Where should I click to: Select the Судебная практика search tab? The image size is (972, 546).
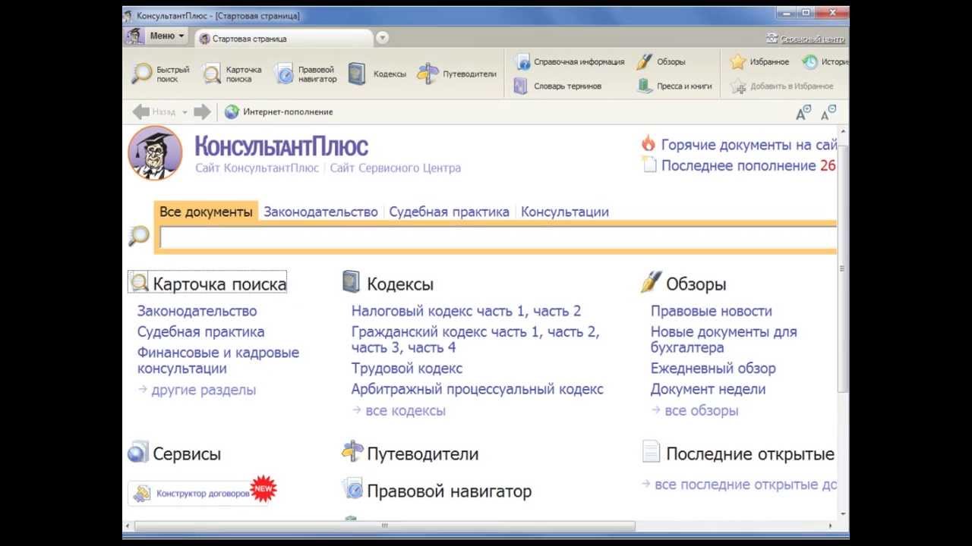[x=449, y=212]
